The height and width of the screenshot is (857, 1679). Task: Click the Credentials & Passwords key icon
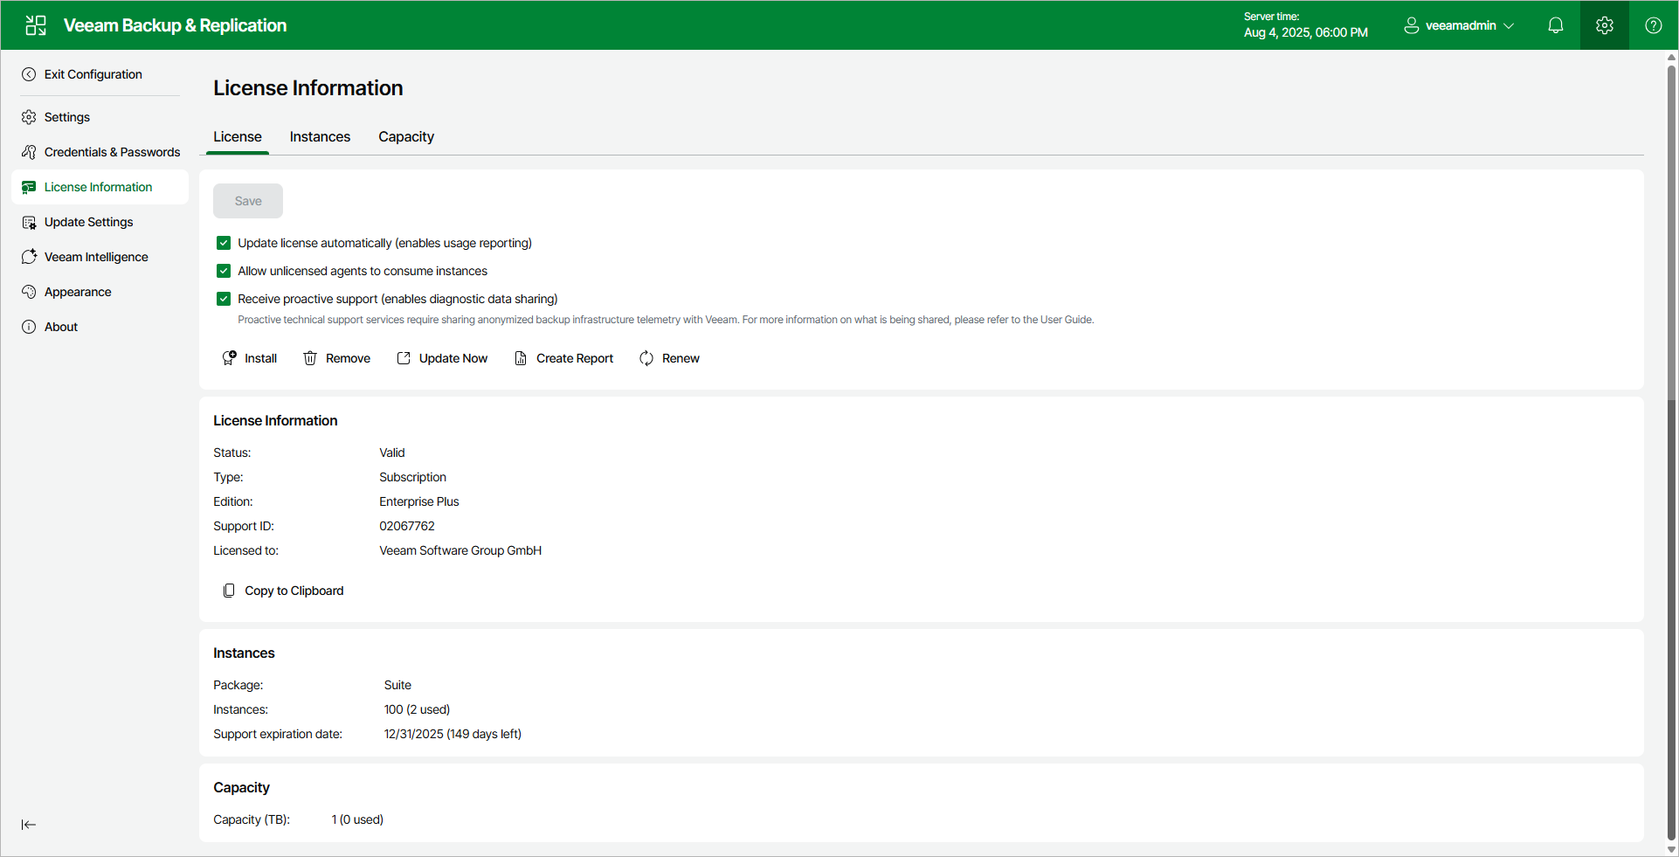click(x=29, y=152)
